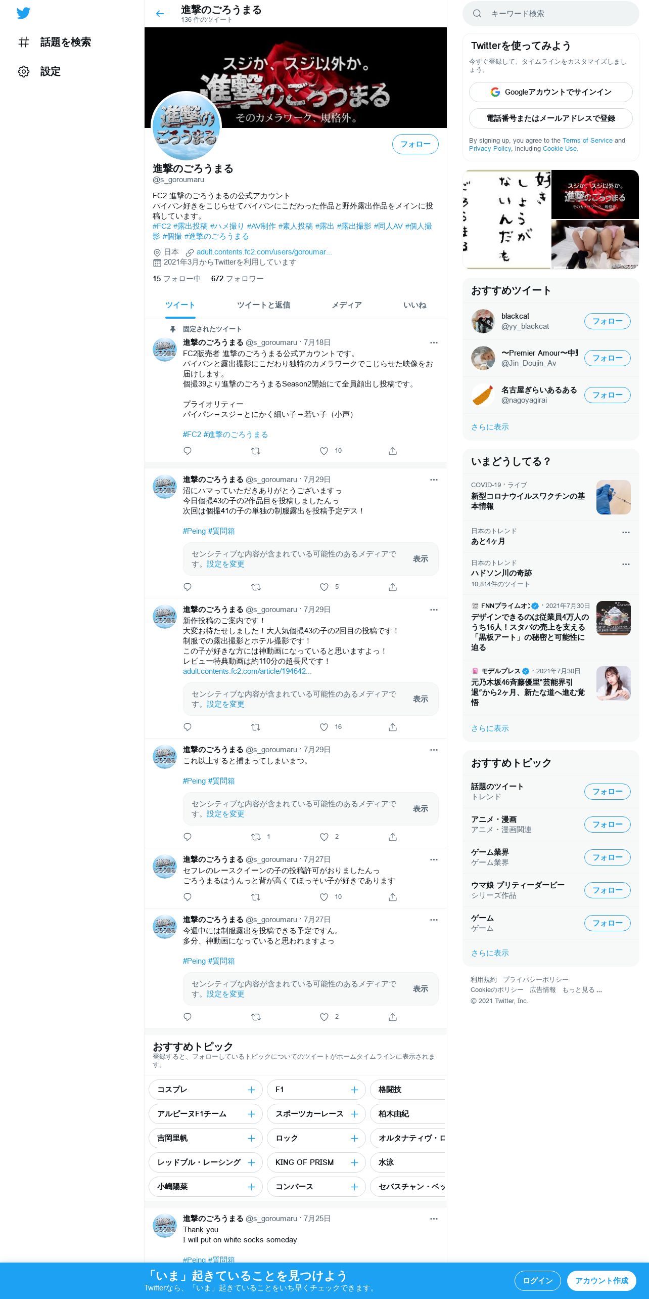Open more options for あと4ヶ月 trend
This screenshot has width=649, height=1299.
626,532
